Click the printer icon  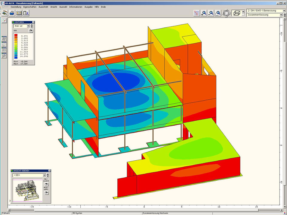[x=12, y=13]
